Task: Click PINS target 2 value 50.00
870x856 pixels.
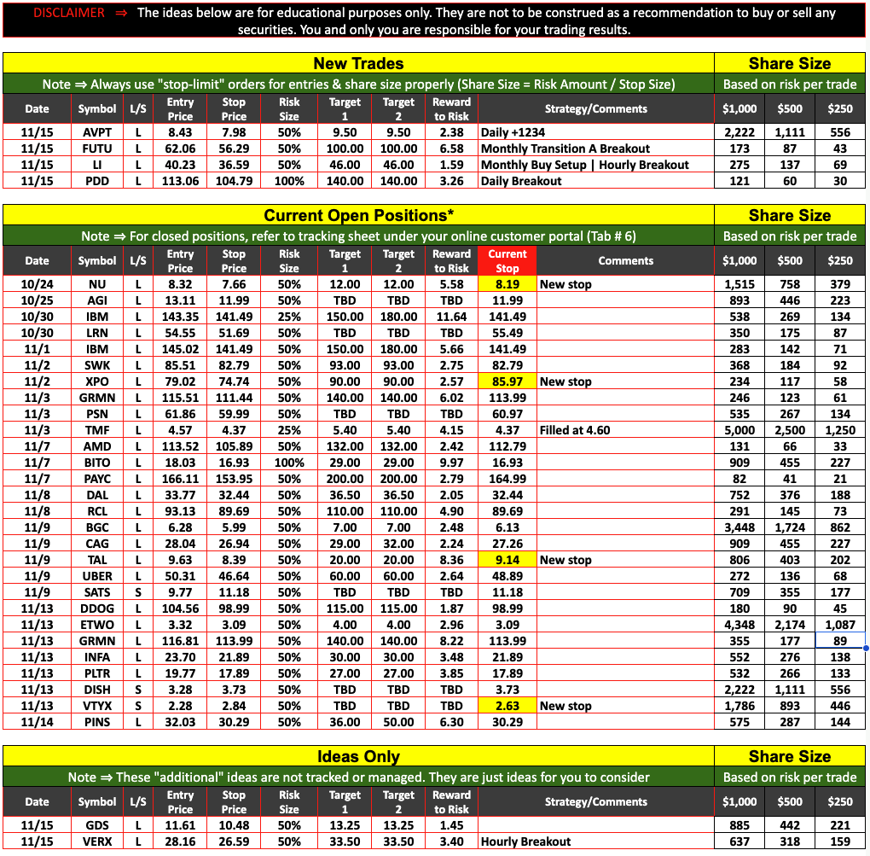Action: (398, 722)
